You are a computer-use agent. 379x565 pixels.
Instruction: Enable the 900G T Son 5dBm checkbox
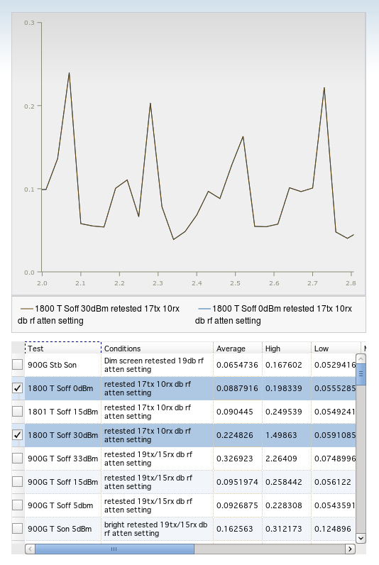pos(17,529)
